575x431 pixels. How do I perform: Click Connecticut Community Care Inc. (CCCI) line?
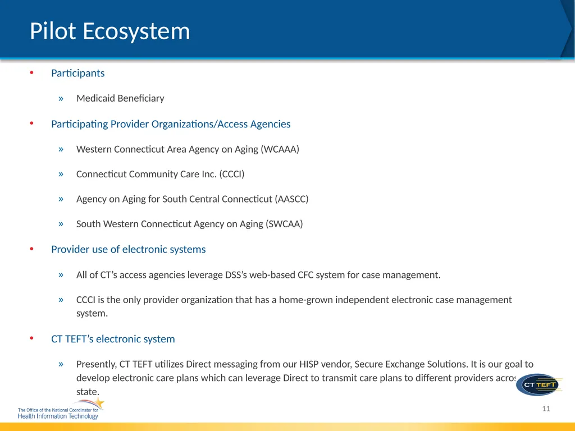point(160,174)
